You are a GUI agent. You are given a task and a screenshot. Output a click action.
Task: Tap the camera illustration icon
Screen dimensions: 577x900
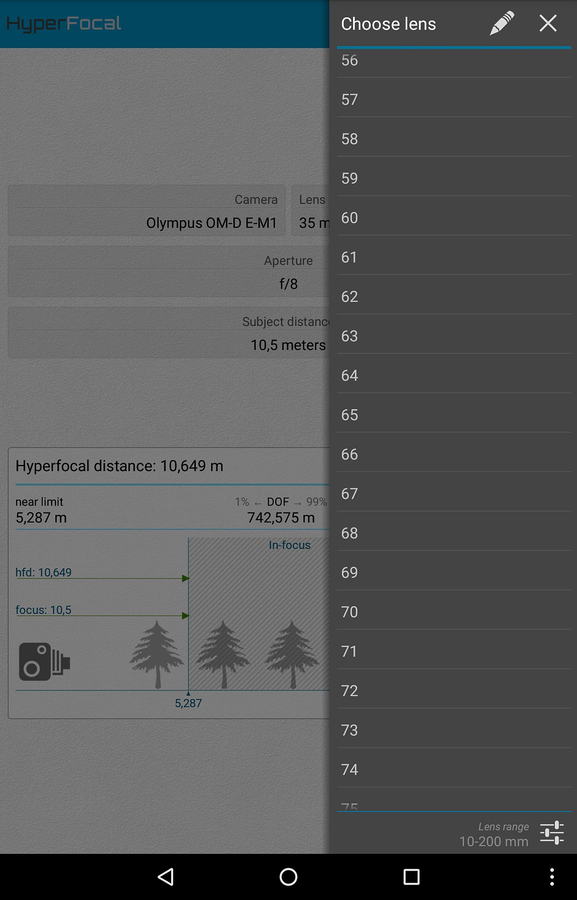click(44, 661)
